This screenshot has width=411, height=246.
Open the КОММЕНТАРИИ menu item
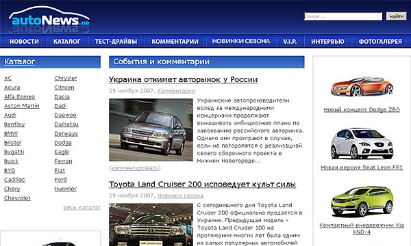click(x=175, y=41)
